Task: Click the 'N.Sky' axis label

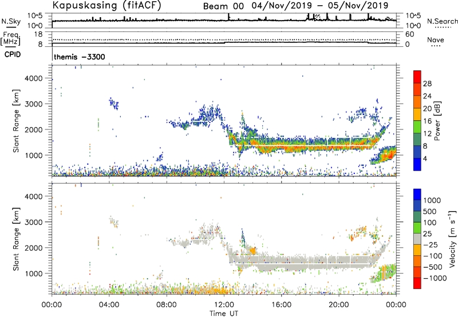Action: 11,21
